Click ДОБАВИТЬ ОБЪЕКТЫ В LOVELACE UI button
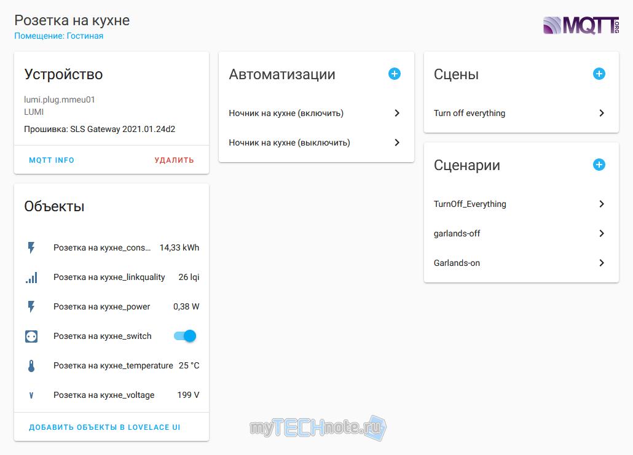The width and height of the screenshot is (633, 455). pyautogui.click(x=104, y=427)
